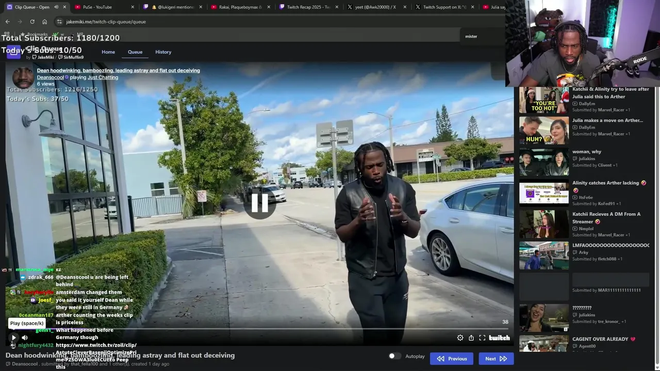Open the History nav item
This screenshot has width=660, height=371.
click(163, 52)
